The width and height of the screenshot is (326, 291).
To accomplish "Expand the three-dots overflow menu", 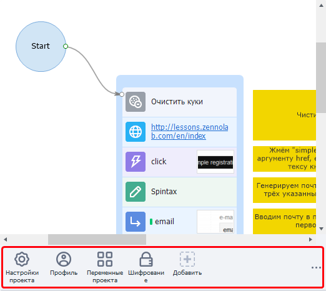I will 316,267.
